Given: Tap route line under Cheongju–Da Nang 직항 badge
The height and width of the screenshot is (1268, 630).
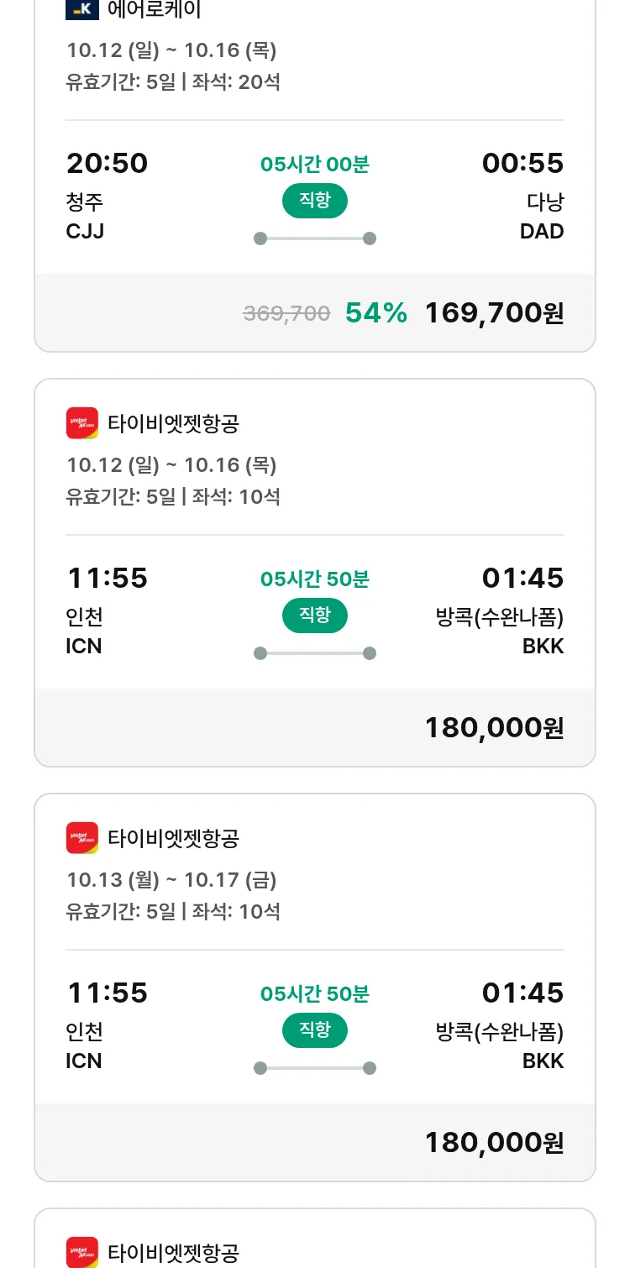Looking at the screenshot, I should [x=315, y=238].
